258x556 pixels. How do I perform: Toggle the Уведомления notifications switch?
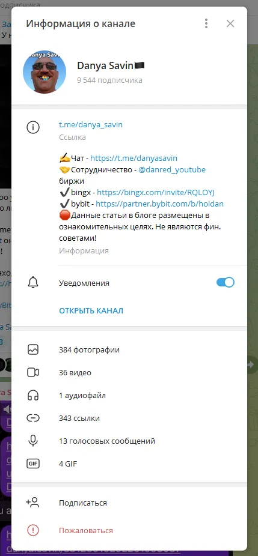pos(226,283)
